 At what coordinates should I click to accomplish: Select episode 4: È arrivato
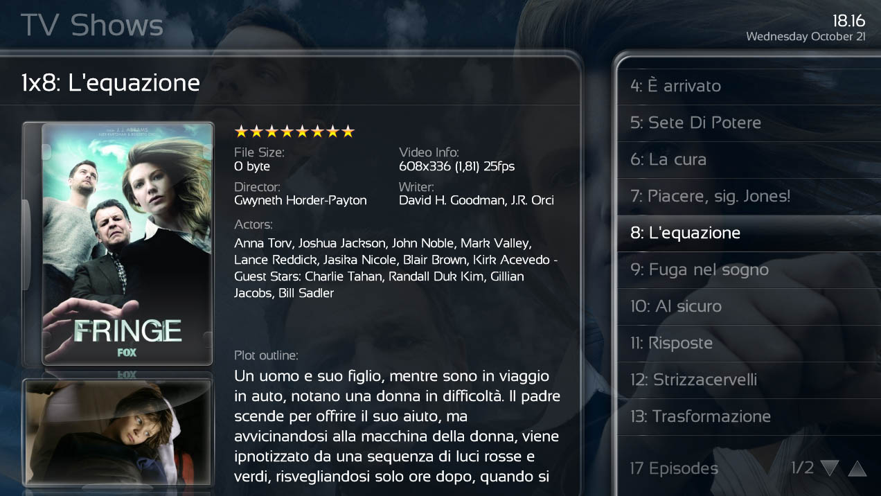tap(748, 86)
